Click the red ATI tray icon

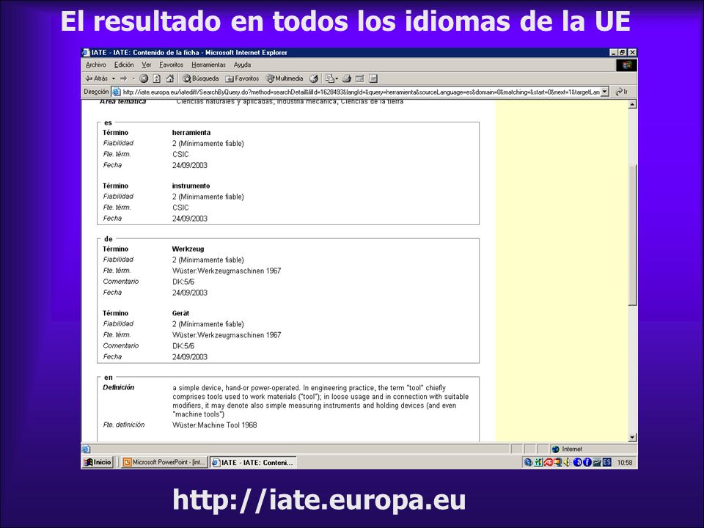[x=548, y=462]
